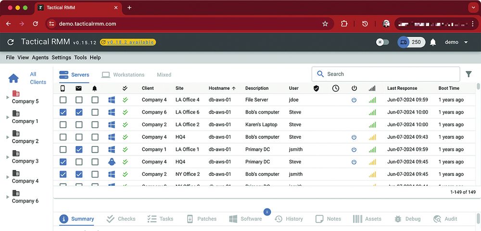Open the Agents menu

coord(40,58)
